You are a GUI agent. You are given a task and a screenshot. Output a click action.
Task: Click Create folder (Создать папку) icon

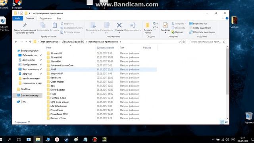[147, 25]
